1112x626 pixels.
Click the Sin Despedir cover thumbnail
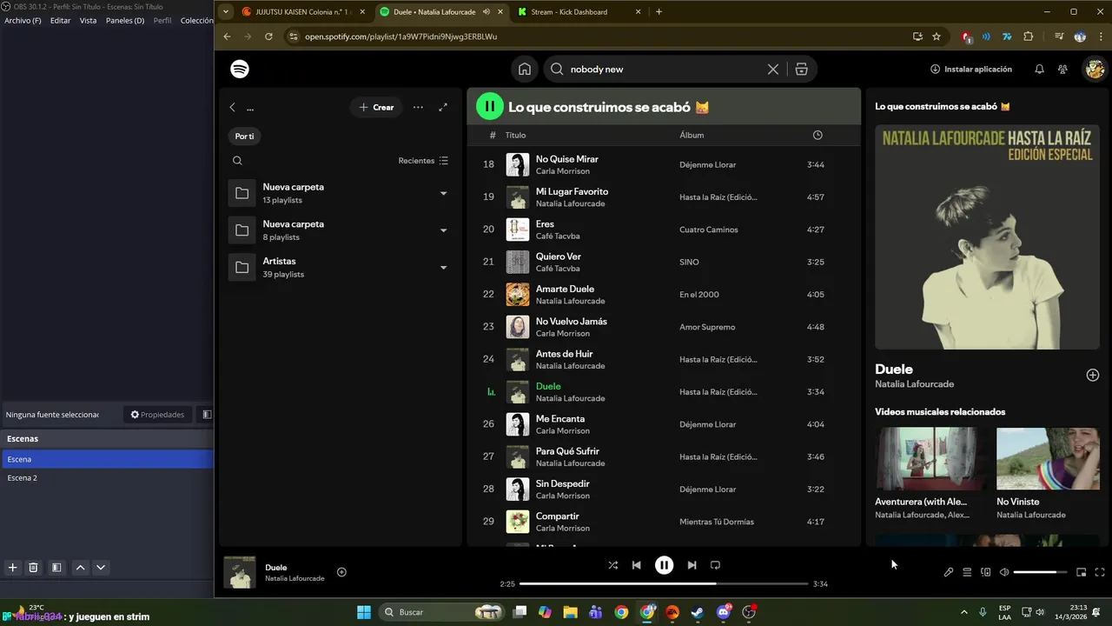(x=518, y=489)
